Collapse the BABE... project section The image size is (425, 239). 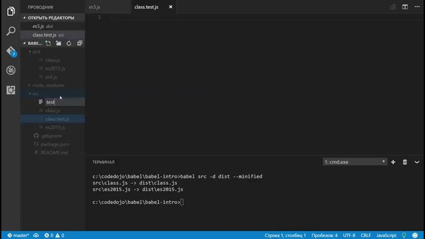coord(33,43)
